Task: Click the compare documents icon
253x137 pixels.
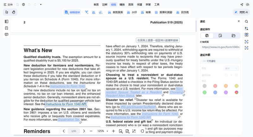Action: point(246,35)
